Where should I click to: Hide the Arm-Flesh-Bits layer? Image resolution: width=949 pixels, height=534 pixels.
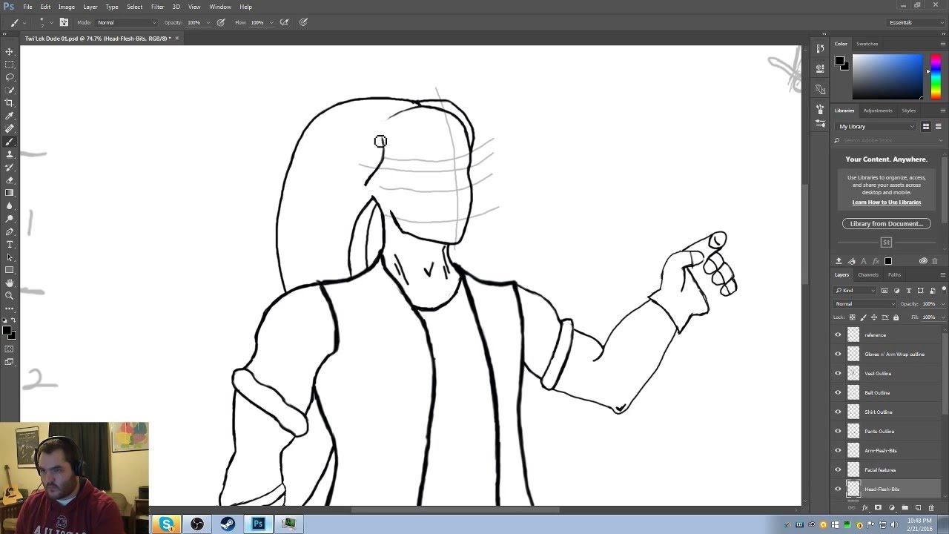[x=838, y=450]
